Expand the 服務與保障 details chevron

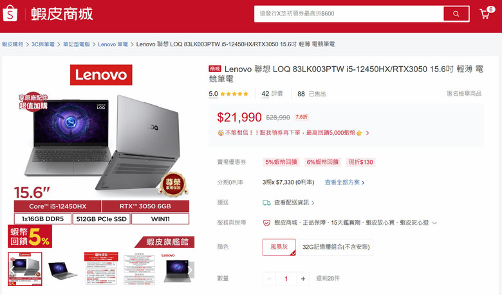click(x=434, y=223)
